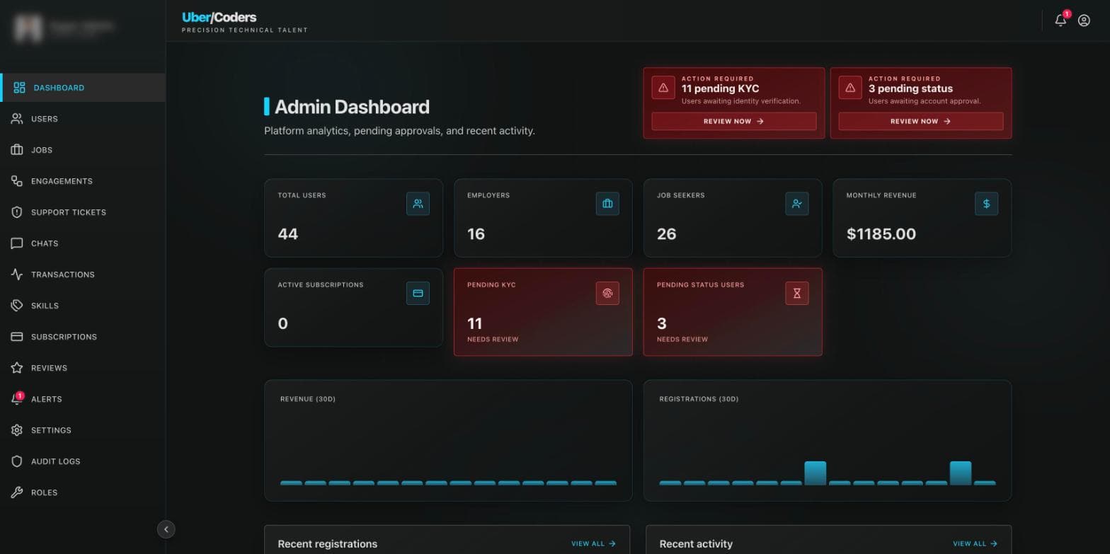Viewport: 1110px width, 554px height.
Task: Click the Alerts bell icon with the badge
Action: pos(17,399)
